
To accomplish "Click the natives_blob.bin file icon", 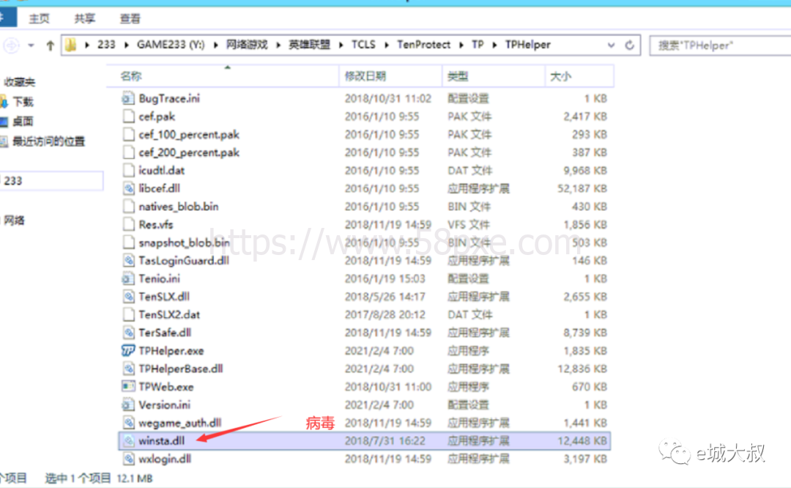I will tap(128, 207).
